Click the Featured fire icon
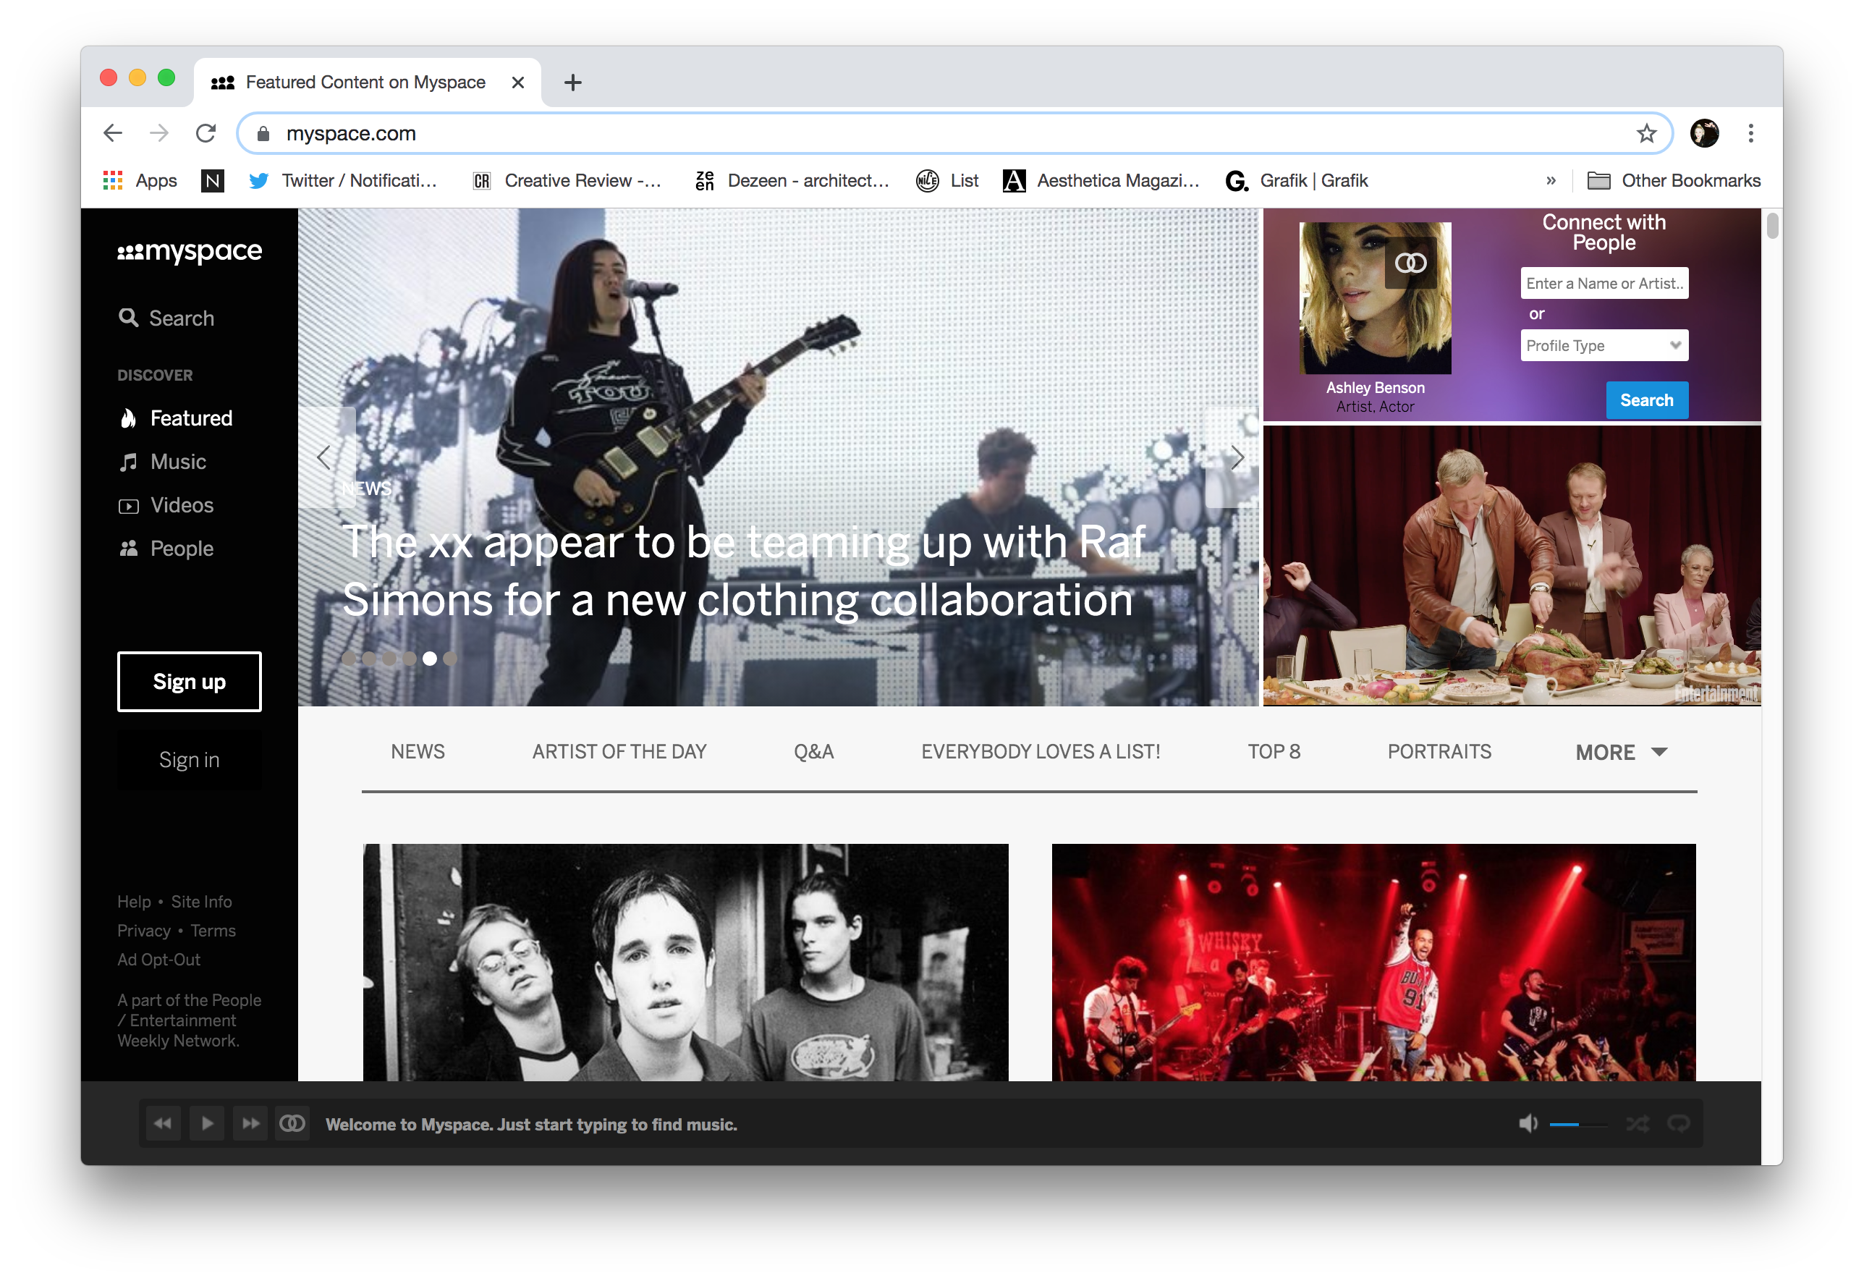This screenshot has height=1281, width=1864. 129,418
